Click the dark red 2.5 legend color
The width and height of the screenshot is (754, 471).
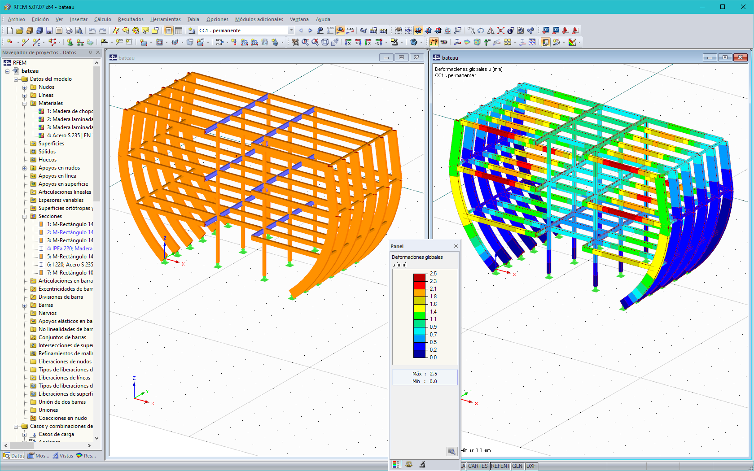pyautogui.click(x=419, y=277)
